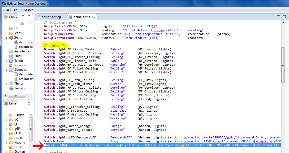Expand the Html folder

[x=6, y=28]
